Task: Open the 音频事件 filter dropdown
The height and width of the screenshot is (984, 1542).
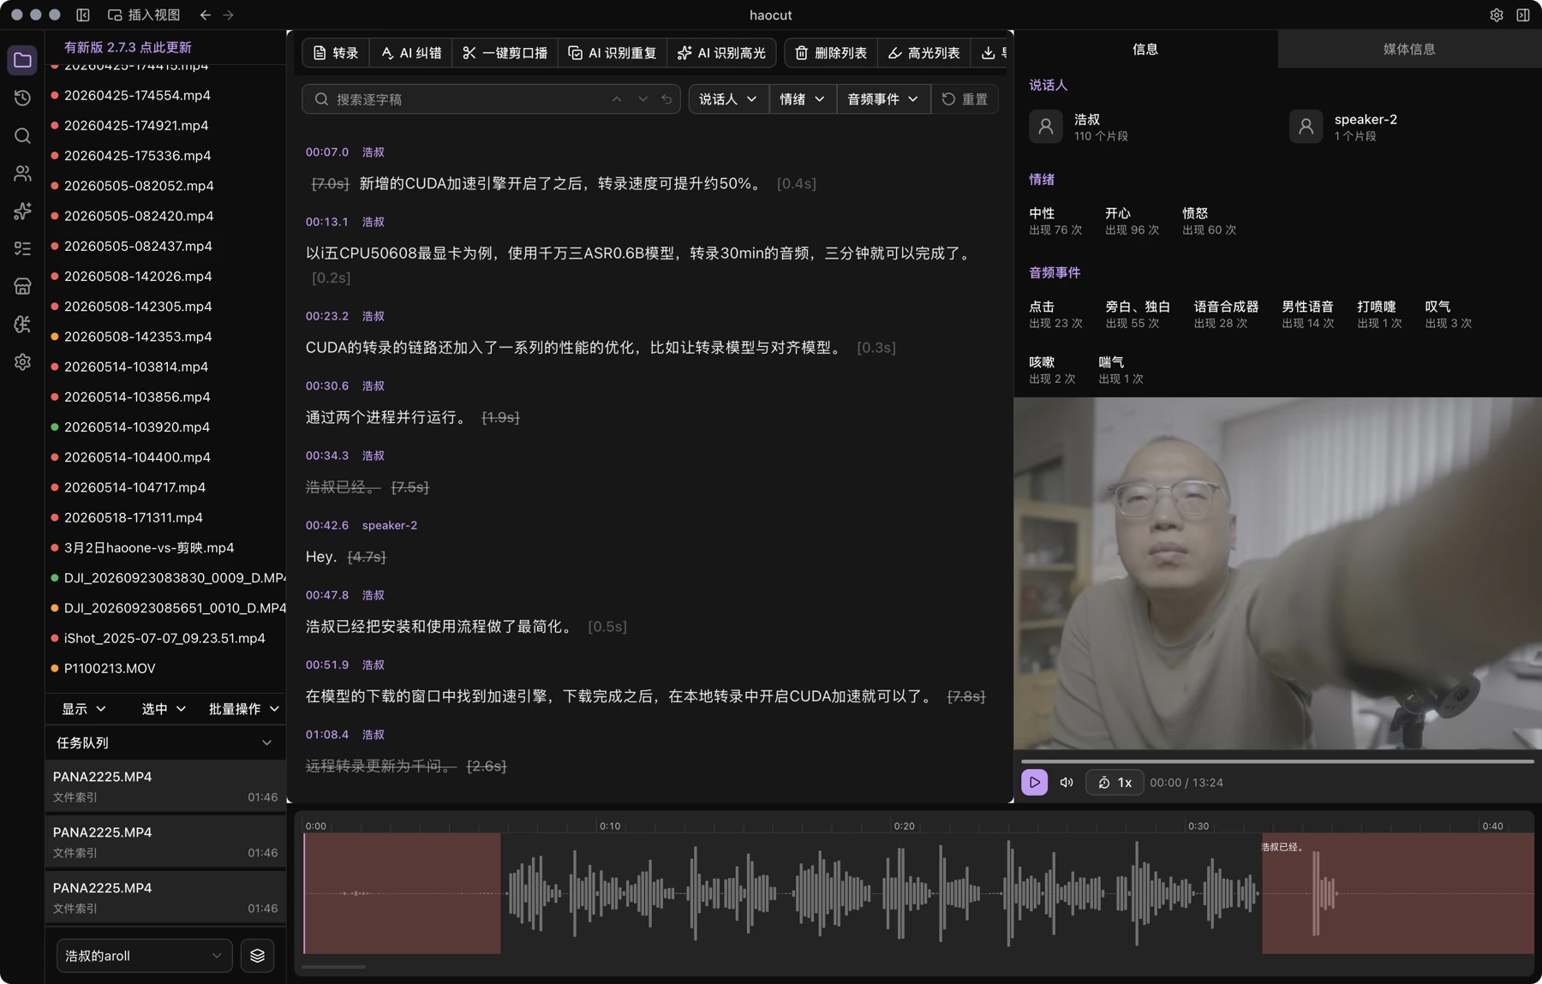Action: point(883,99)
